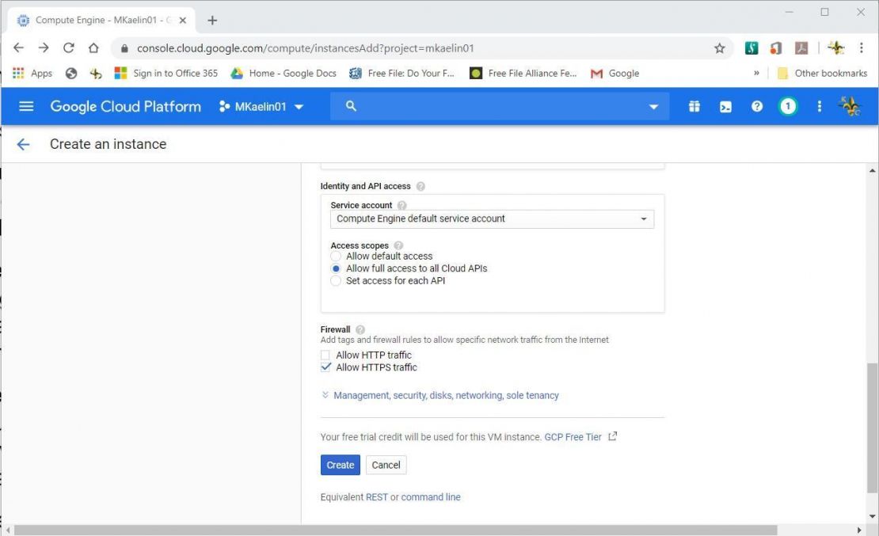Click the browser address bar
This screenshot has height=536, width=879.
[x=317, y=48]
